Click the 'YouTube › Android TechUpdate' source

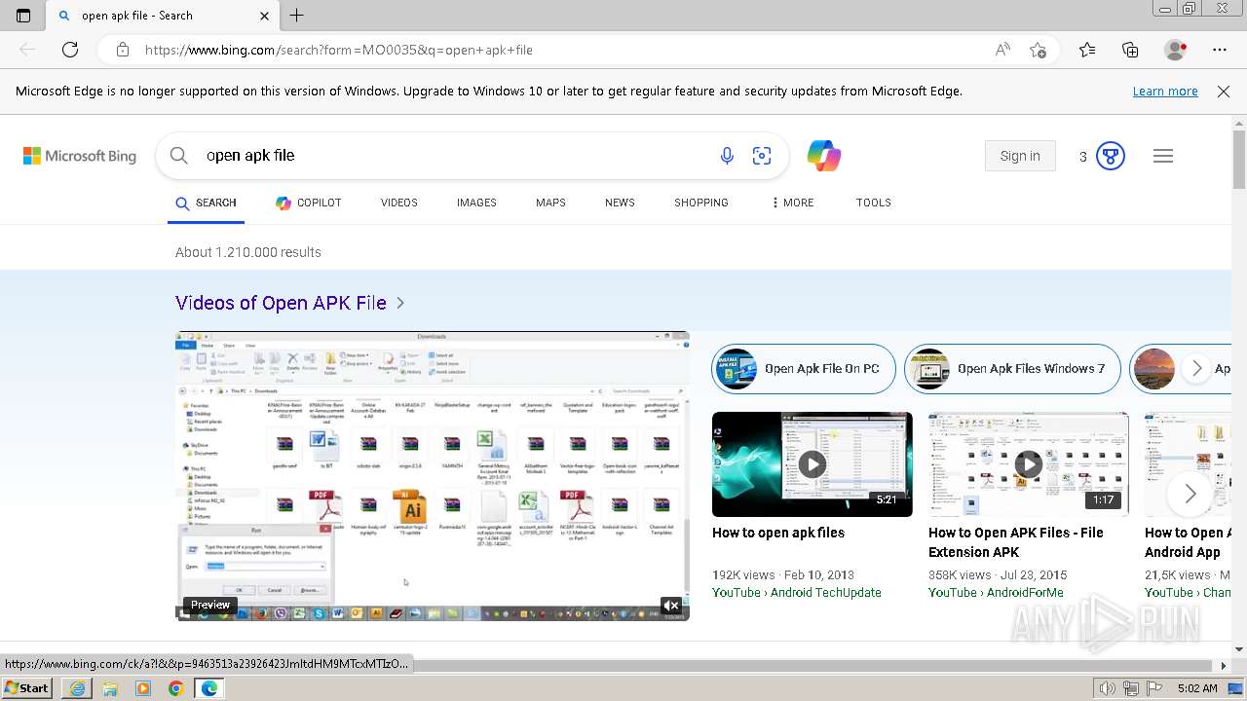click(797, 592)
